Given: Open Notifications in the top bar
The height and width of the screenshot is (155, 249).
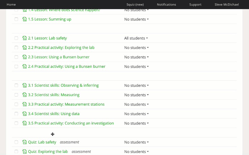Looking at the screenshot, I should coord(166,4).
